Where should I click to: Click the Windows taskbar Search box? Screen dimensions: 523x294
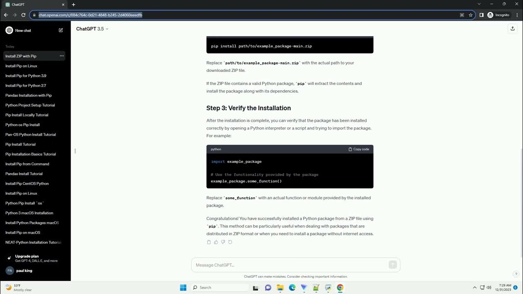coord(220,287)
